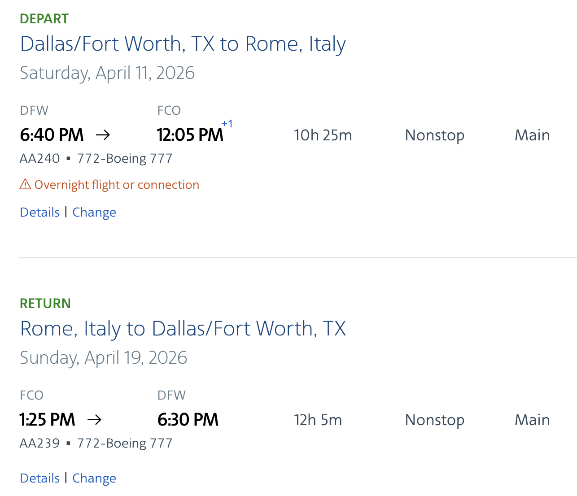Select flight number AA240 text
Screen dimensions: 577x496
[40, 158]
